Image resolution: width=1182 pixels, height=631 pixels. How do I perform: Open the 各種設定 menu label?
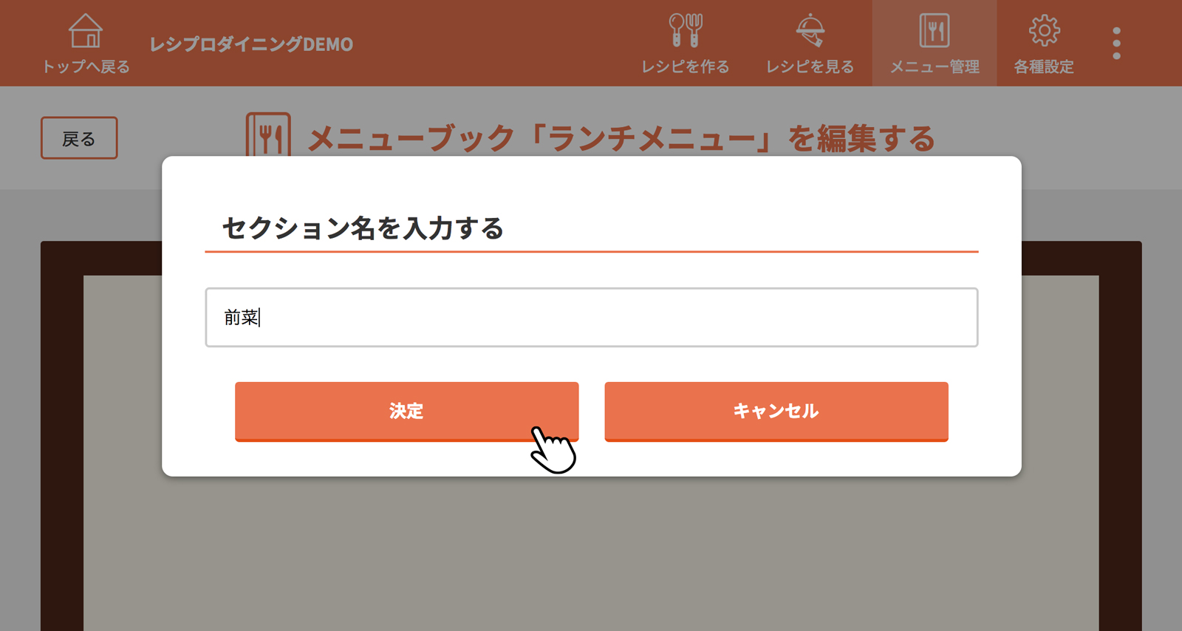pyautogui.click(x=1044, y=66)
